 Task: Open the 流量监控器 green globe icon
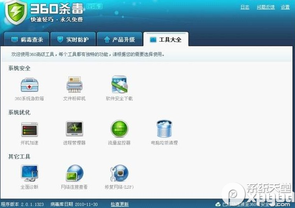pos(119,129)
